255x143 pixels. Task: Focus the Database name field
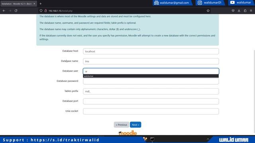click(151, 61)
